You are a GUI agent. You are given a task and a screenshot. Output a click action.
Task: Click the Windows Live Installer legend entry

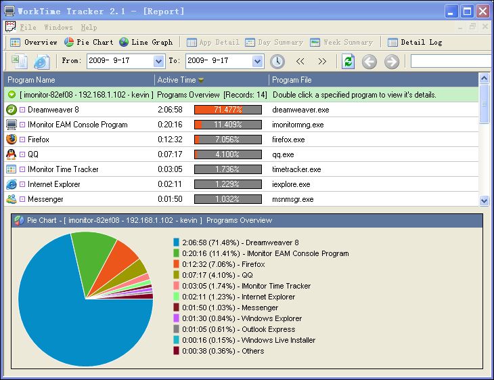point(244,340)
